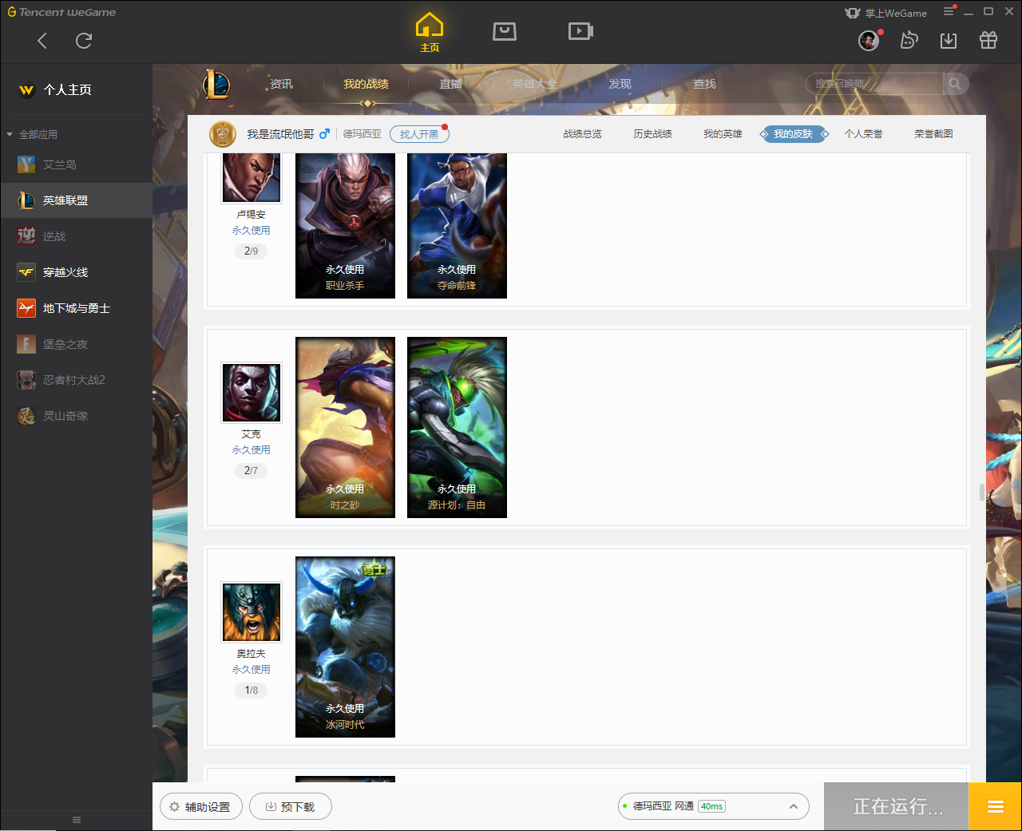The width and height of the screenshot is (1022, 831).
Task: Click the summoner name 我是流氓他哥
Action: tap(280, 134)
